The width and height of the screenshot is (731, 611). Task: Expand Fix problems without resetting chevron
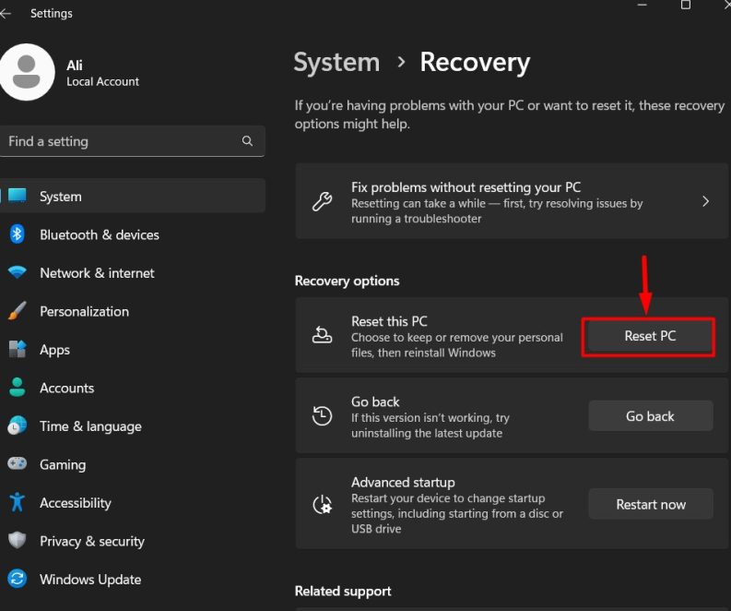(705, 201)
